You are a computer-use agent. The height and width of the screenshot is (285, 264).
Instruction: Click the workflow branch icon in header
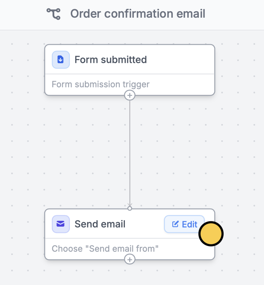54,14
